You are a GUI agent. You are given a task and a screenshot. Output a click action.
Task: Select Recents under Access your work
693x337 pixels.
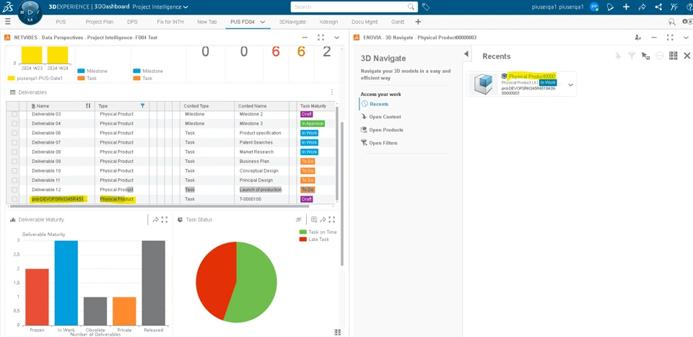pyautogui.click(x=379, y=104)
